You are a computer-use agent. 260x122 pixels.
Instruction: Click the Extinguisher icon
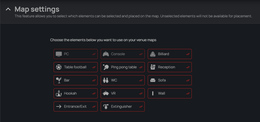(106, 106)
